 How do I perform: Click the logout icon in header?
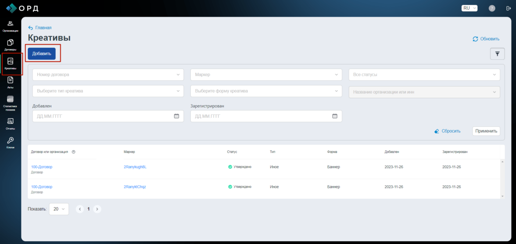tap(509, 8)
